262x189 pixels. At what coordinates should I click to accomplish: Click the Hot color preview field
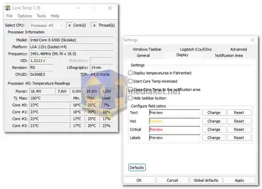(174, 121)
